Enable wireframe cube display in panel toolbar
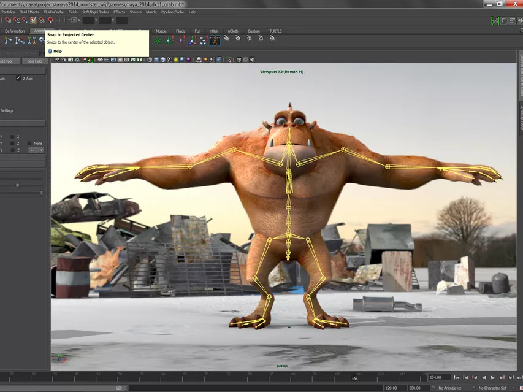Viewport: 523px width, 392px height. tap(150, 60)
